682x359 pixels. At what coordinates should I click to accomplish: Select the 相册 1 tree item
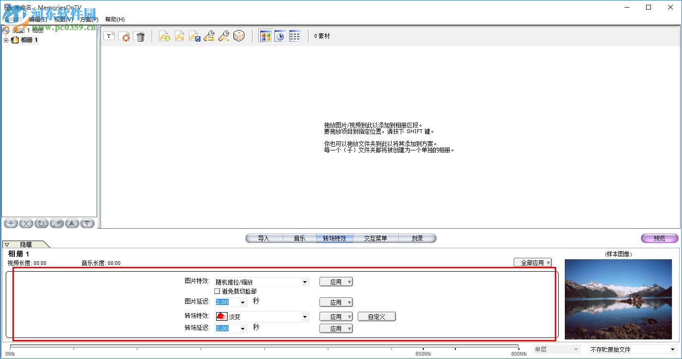click(x=29, y=40)
